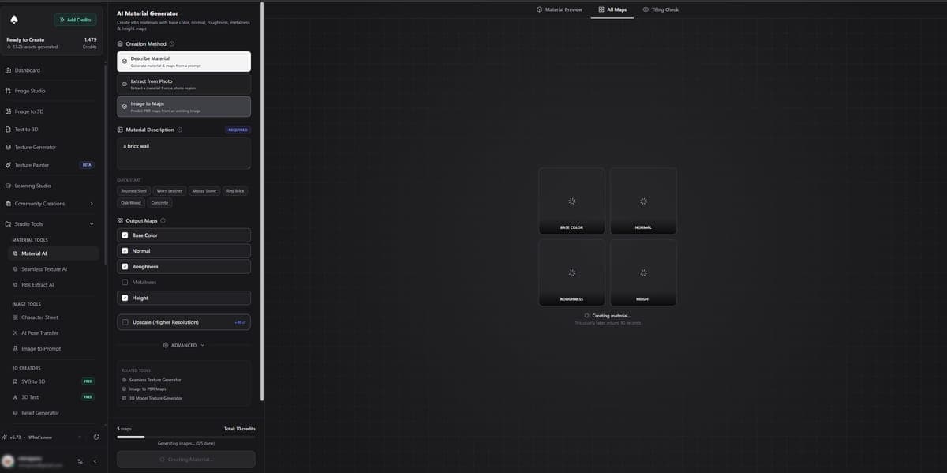Screen dimensions: 947x473
Task: Click the app logo in the sidebar header
Action: point(15,19)
